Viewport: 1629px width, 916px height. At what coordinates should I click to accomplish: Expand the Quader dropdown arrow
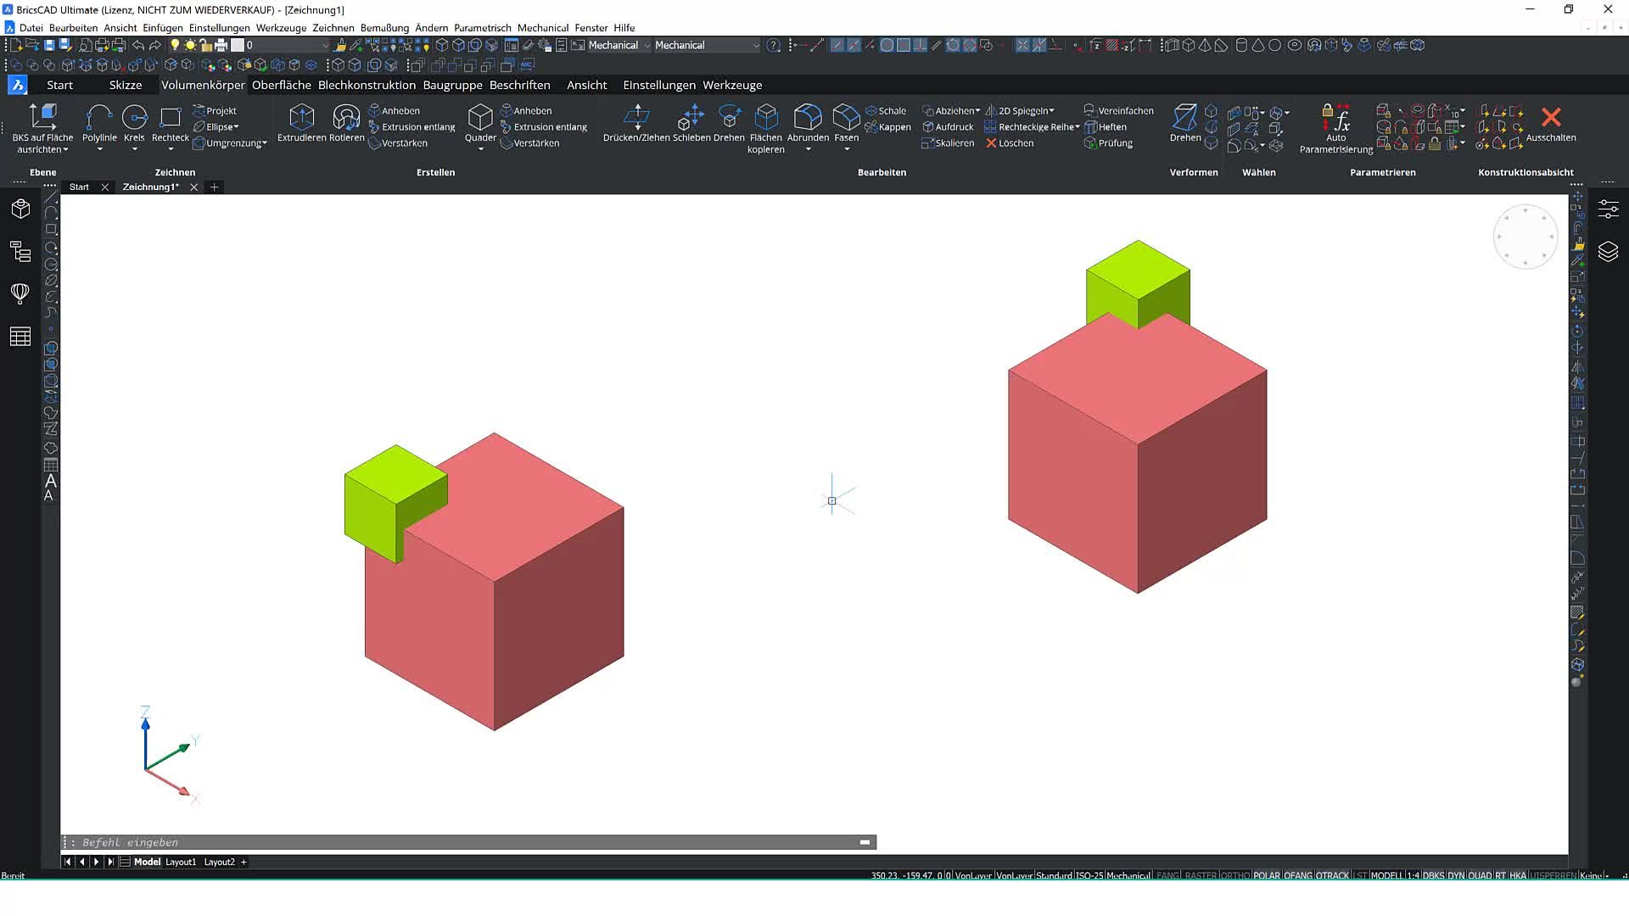(480, 149)
